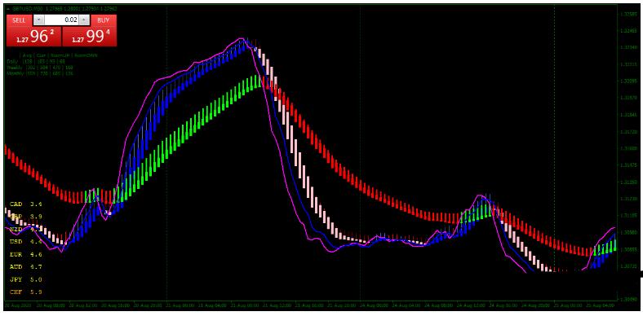Select the EUR 4.6 strength label
Image resolution: width=643 pixels, height=316 pixels.
point(25,254)
